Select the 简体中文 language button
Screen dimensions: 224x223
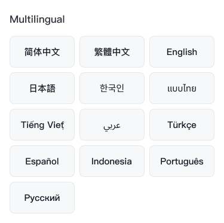pyautogui.click(x=42, y=52)
